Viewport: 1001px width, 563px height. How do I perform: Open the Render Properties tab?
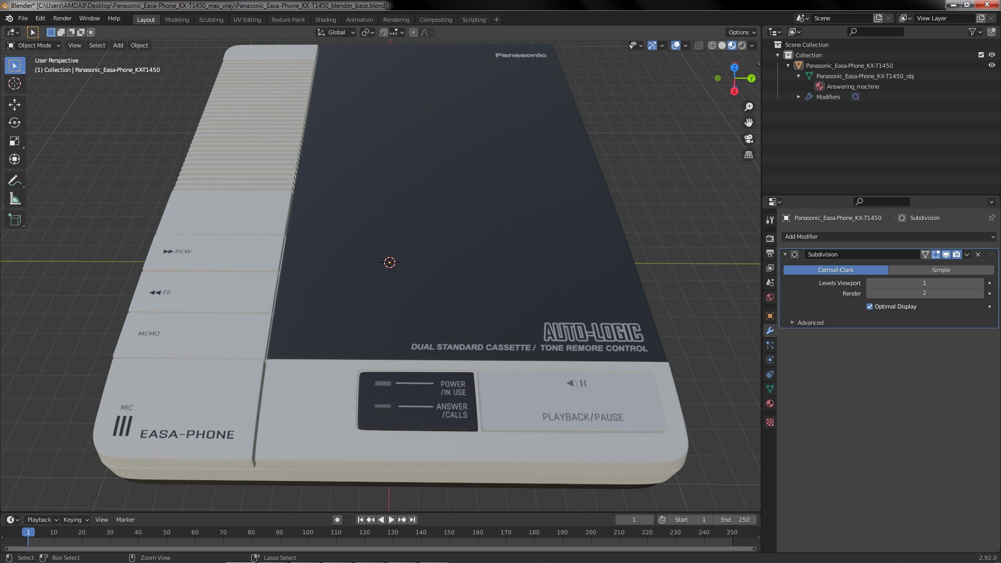click(x=770, y=239)
